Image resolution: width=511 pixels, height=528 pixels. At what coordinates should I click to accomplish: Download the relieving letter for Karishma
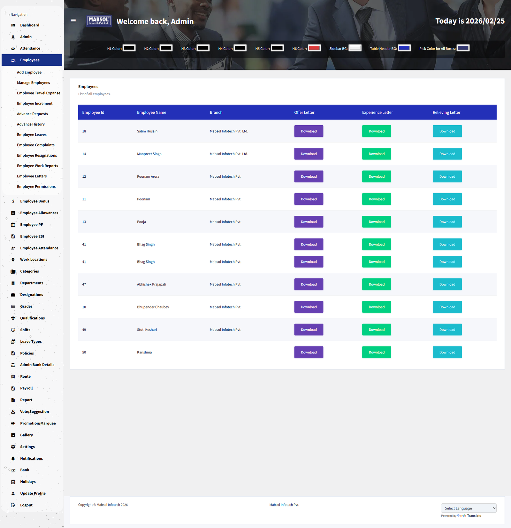tap(447, 353)
